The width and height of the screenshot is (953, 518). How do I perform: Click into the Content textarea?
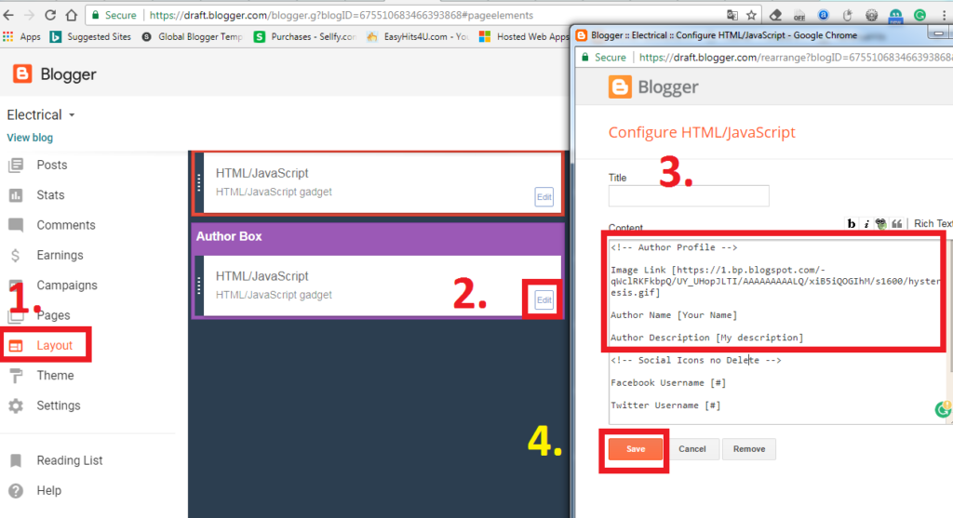coord(777,330)
